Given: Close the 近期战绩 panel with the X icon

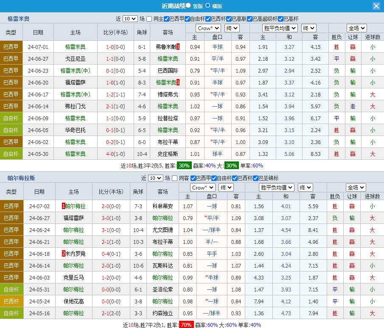Looking at the screenshot, I should click(376, 6).
